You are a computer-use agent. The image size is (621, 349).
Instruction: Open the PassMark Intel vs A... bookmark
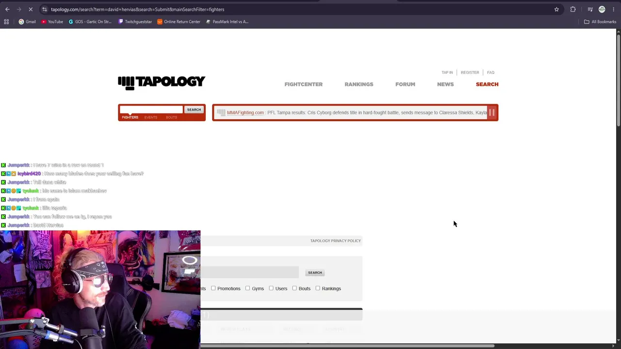tap(227, 22)
